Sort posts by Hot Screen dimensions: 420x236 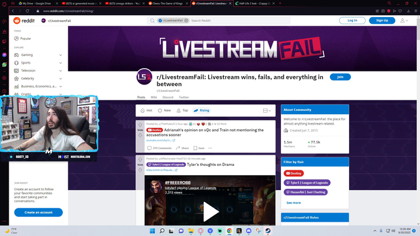click(x=146, y=110)
